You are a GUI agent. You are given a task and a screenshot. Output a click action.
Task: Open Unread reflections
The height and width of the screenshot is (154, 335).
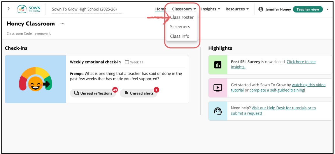coord(93,93)
